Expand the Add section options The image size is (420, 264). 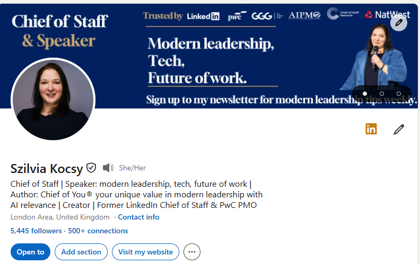(81, 252)
